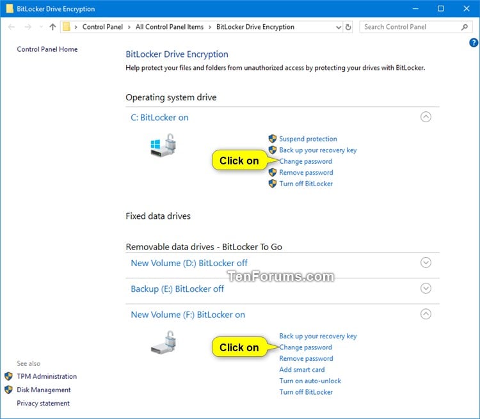Refresh the Control Panel view
Viewport: 480px width, 419px height.
348,27
